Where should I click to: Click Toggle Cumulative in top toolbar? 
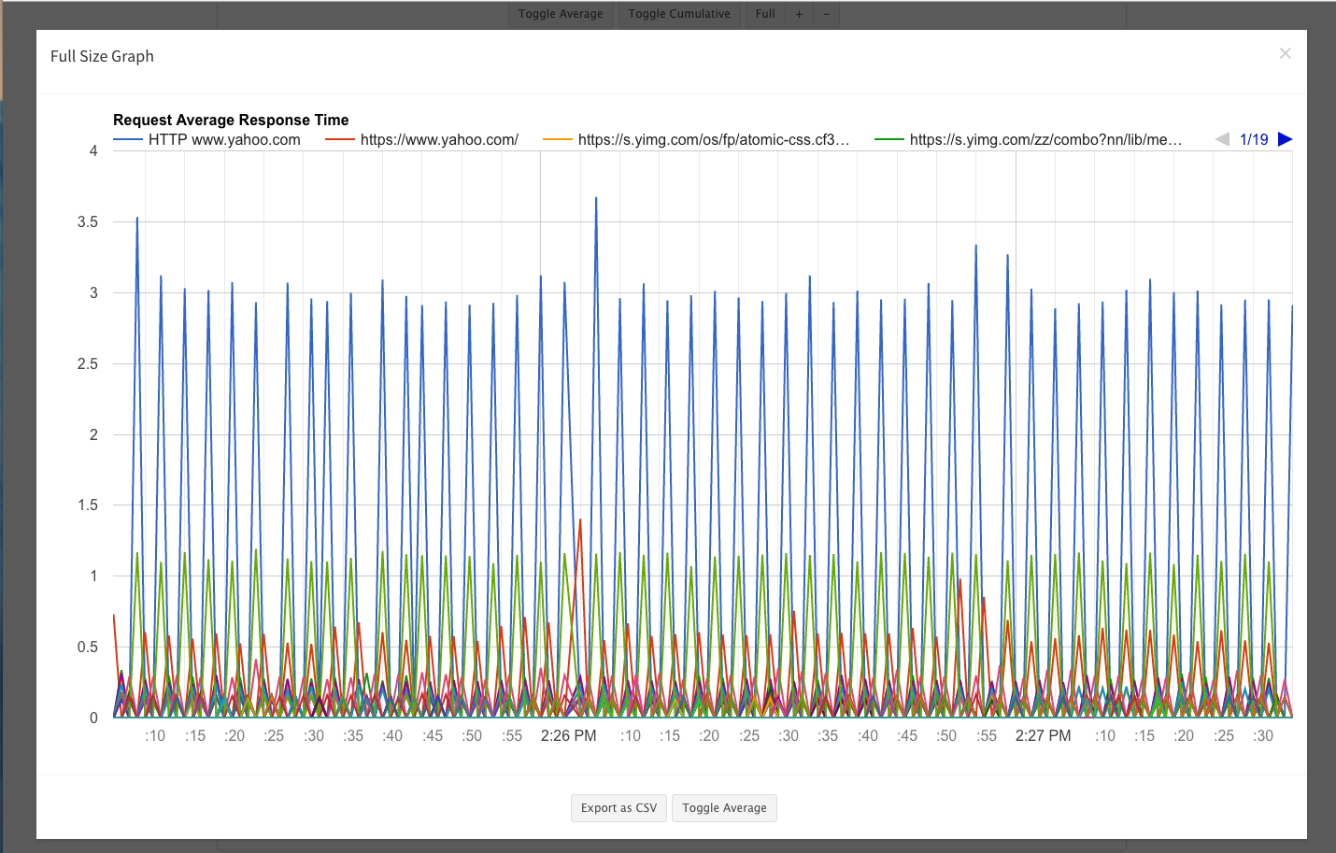click(679, 14)
